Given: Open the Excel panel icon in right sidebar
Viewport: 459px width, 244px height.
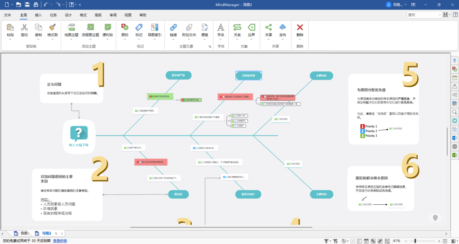Looking at the screenshot, I should (455, 155).
